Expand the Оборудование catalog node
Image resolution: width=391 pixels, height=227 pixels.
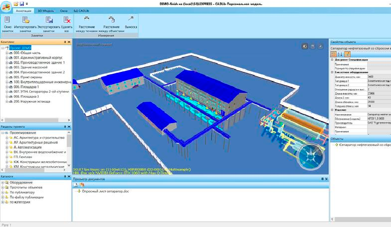click(3, 182)
